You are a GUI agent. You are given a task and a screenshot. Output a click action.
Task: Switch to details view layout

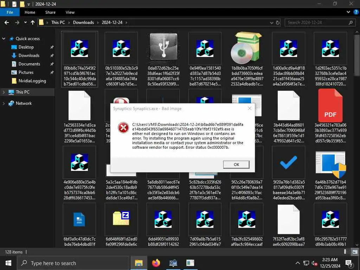[x=347, y=252]
